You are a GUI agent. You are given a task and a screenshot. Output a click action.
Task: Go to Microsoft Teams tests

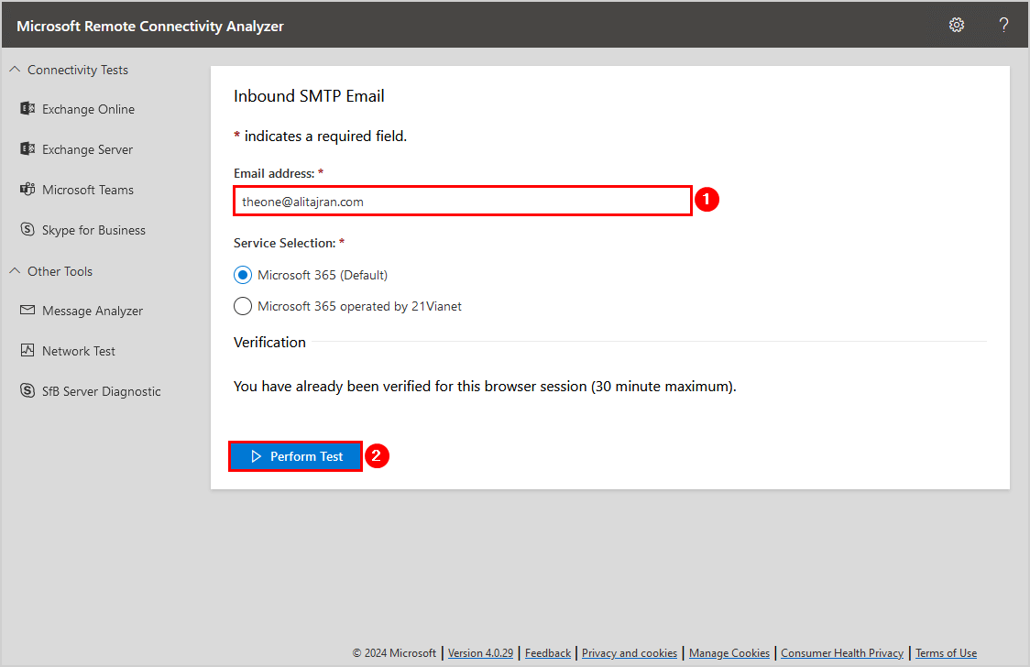coord(88,190)
